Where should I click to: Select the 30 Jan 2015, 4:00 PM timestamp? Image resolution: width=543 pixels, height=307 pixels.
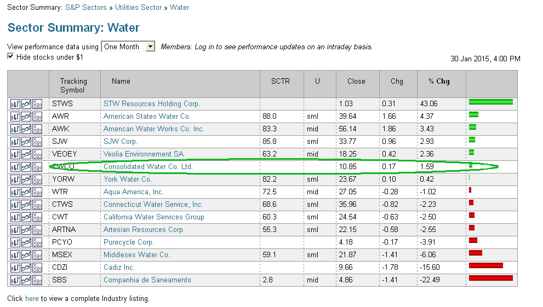point(485,59)
